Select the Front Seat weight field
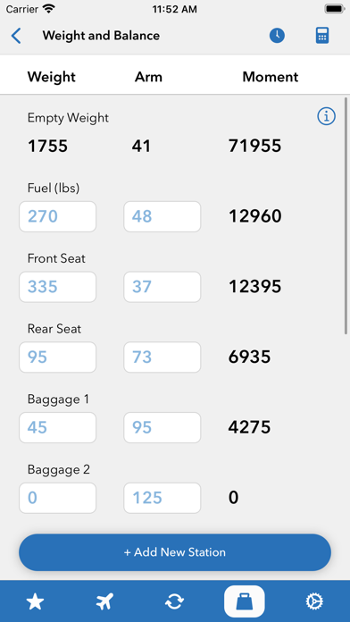 (57, 287)
